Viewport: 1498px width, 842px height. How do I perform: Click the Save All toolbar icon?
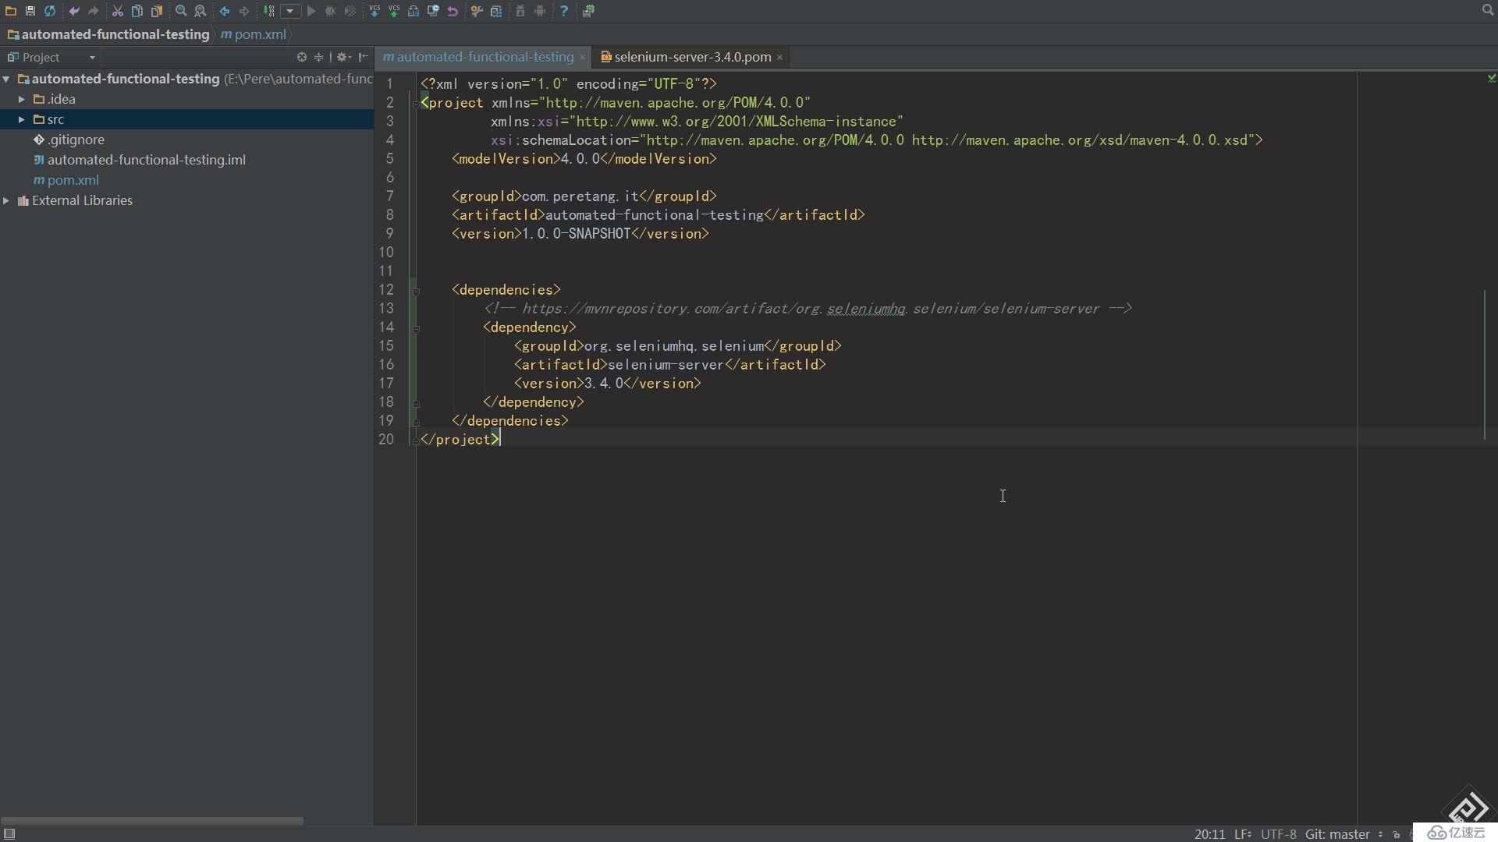pyautogui.click(x=30, y=11)
